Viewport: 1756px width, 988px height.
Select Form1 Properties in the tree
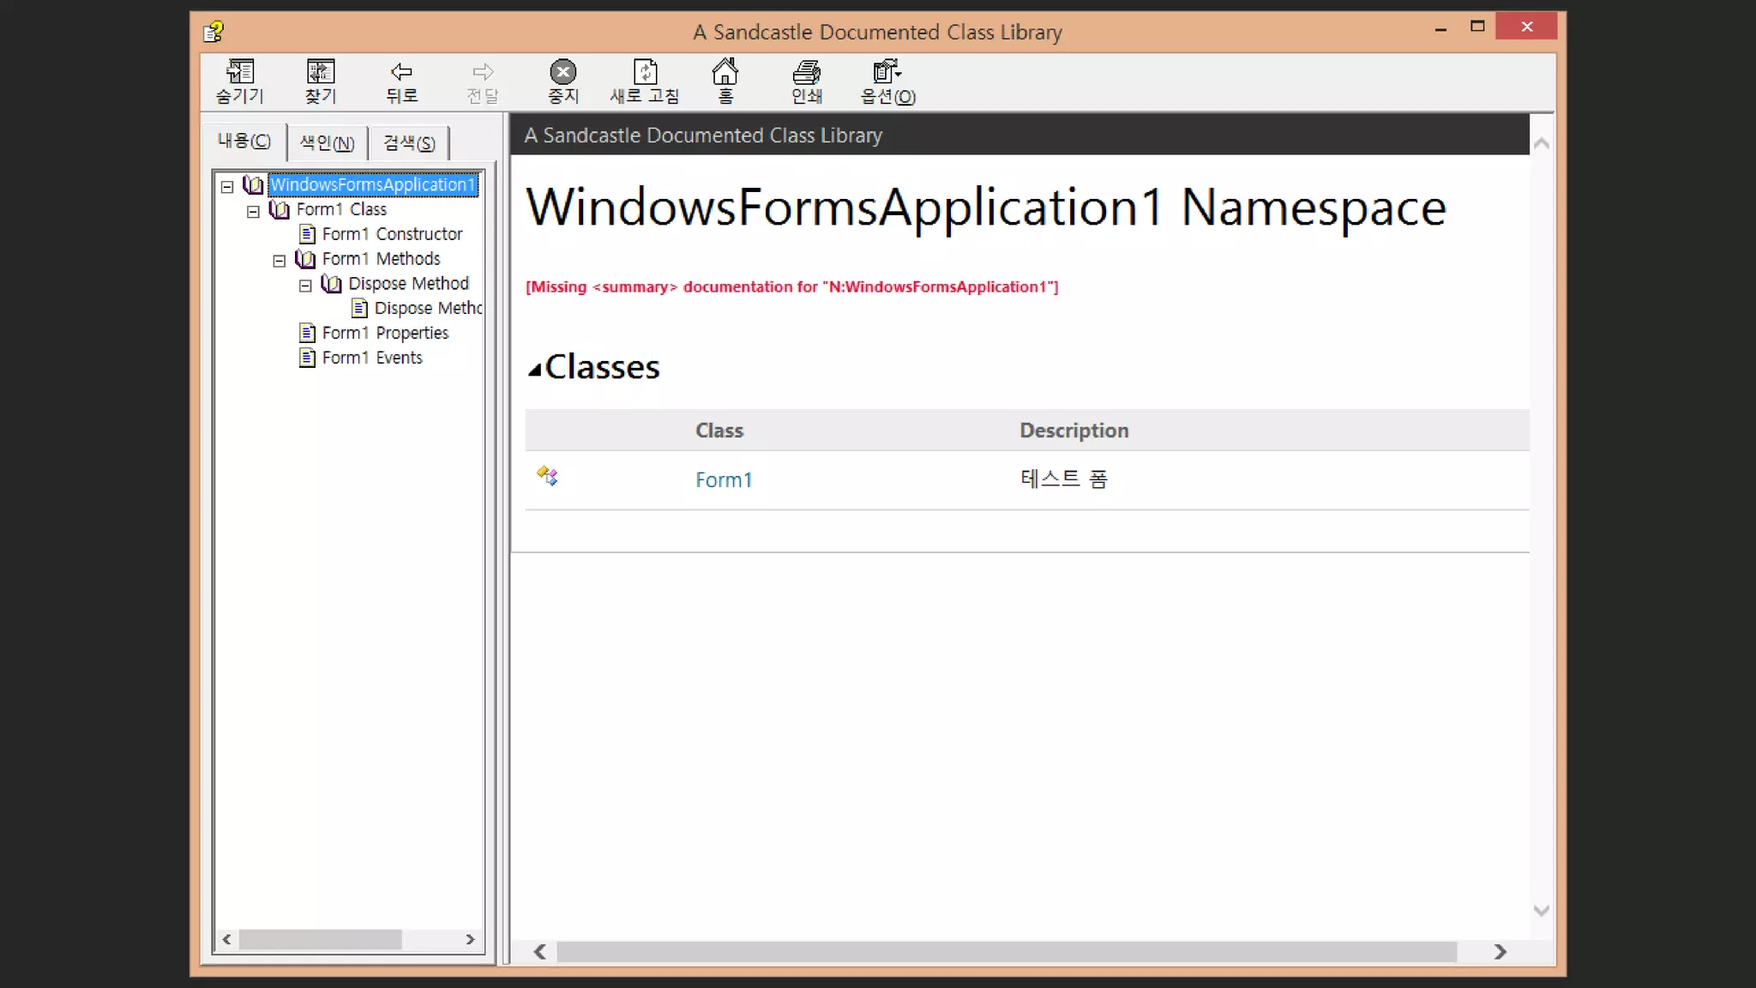[385, 333]
